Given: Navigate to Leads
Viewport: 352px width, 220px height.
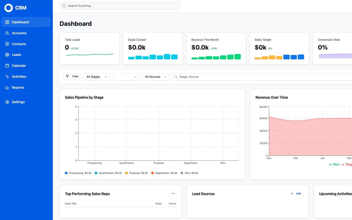Looking at the screenshot, I should tap(26, 55).
